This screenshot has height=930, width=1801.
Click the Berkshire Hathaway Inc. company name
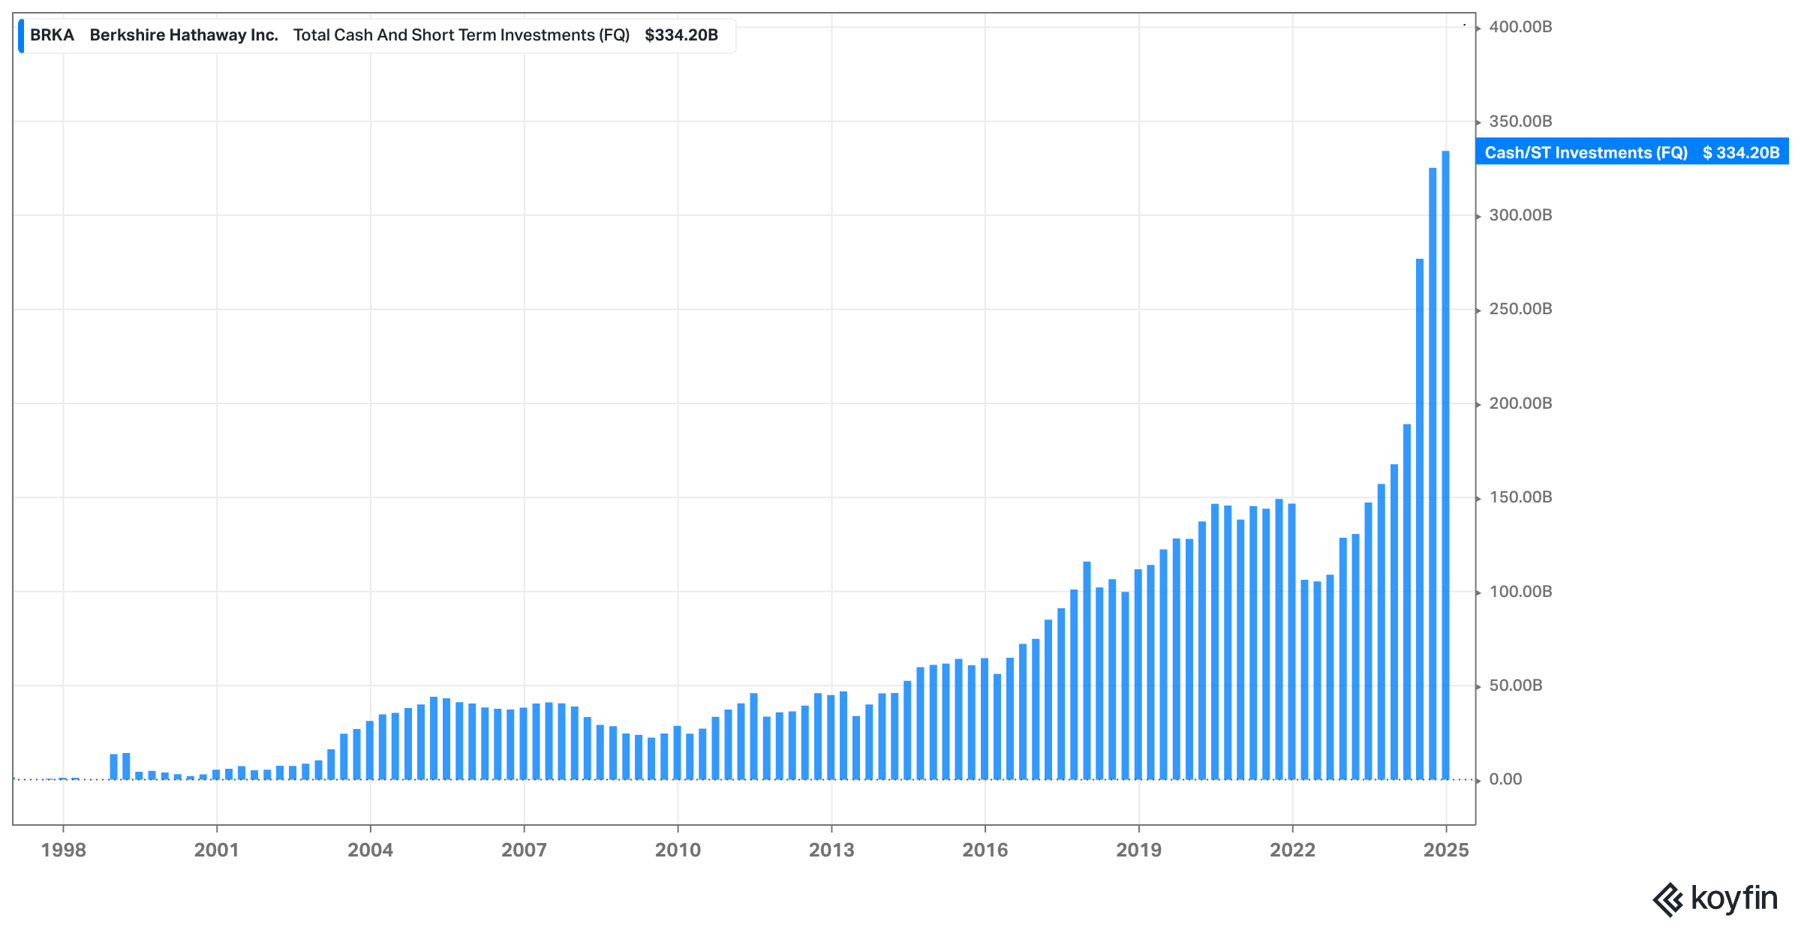(x=184, y=35)
